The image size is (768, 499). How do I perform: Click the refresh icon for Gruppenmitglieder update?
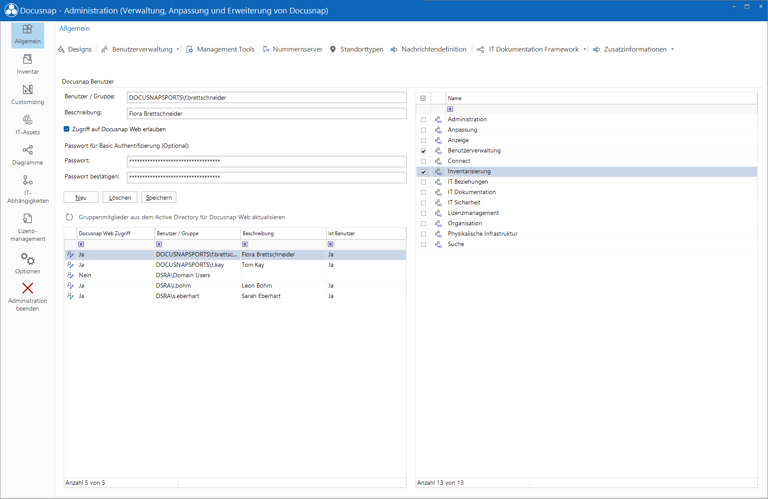click(69, 217)
